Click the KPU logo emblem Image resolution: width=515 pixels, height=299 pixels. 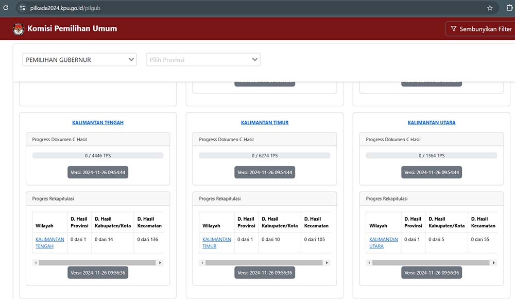tap(19, 29)
